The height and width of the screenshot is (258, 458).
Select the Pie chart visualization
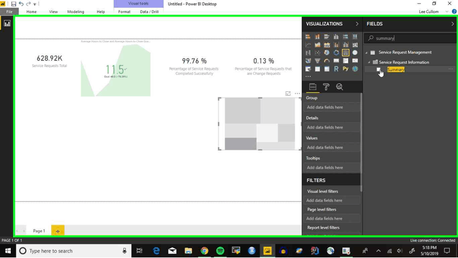pyautogui.click(x=327, y=53)
